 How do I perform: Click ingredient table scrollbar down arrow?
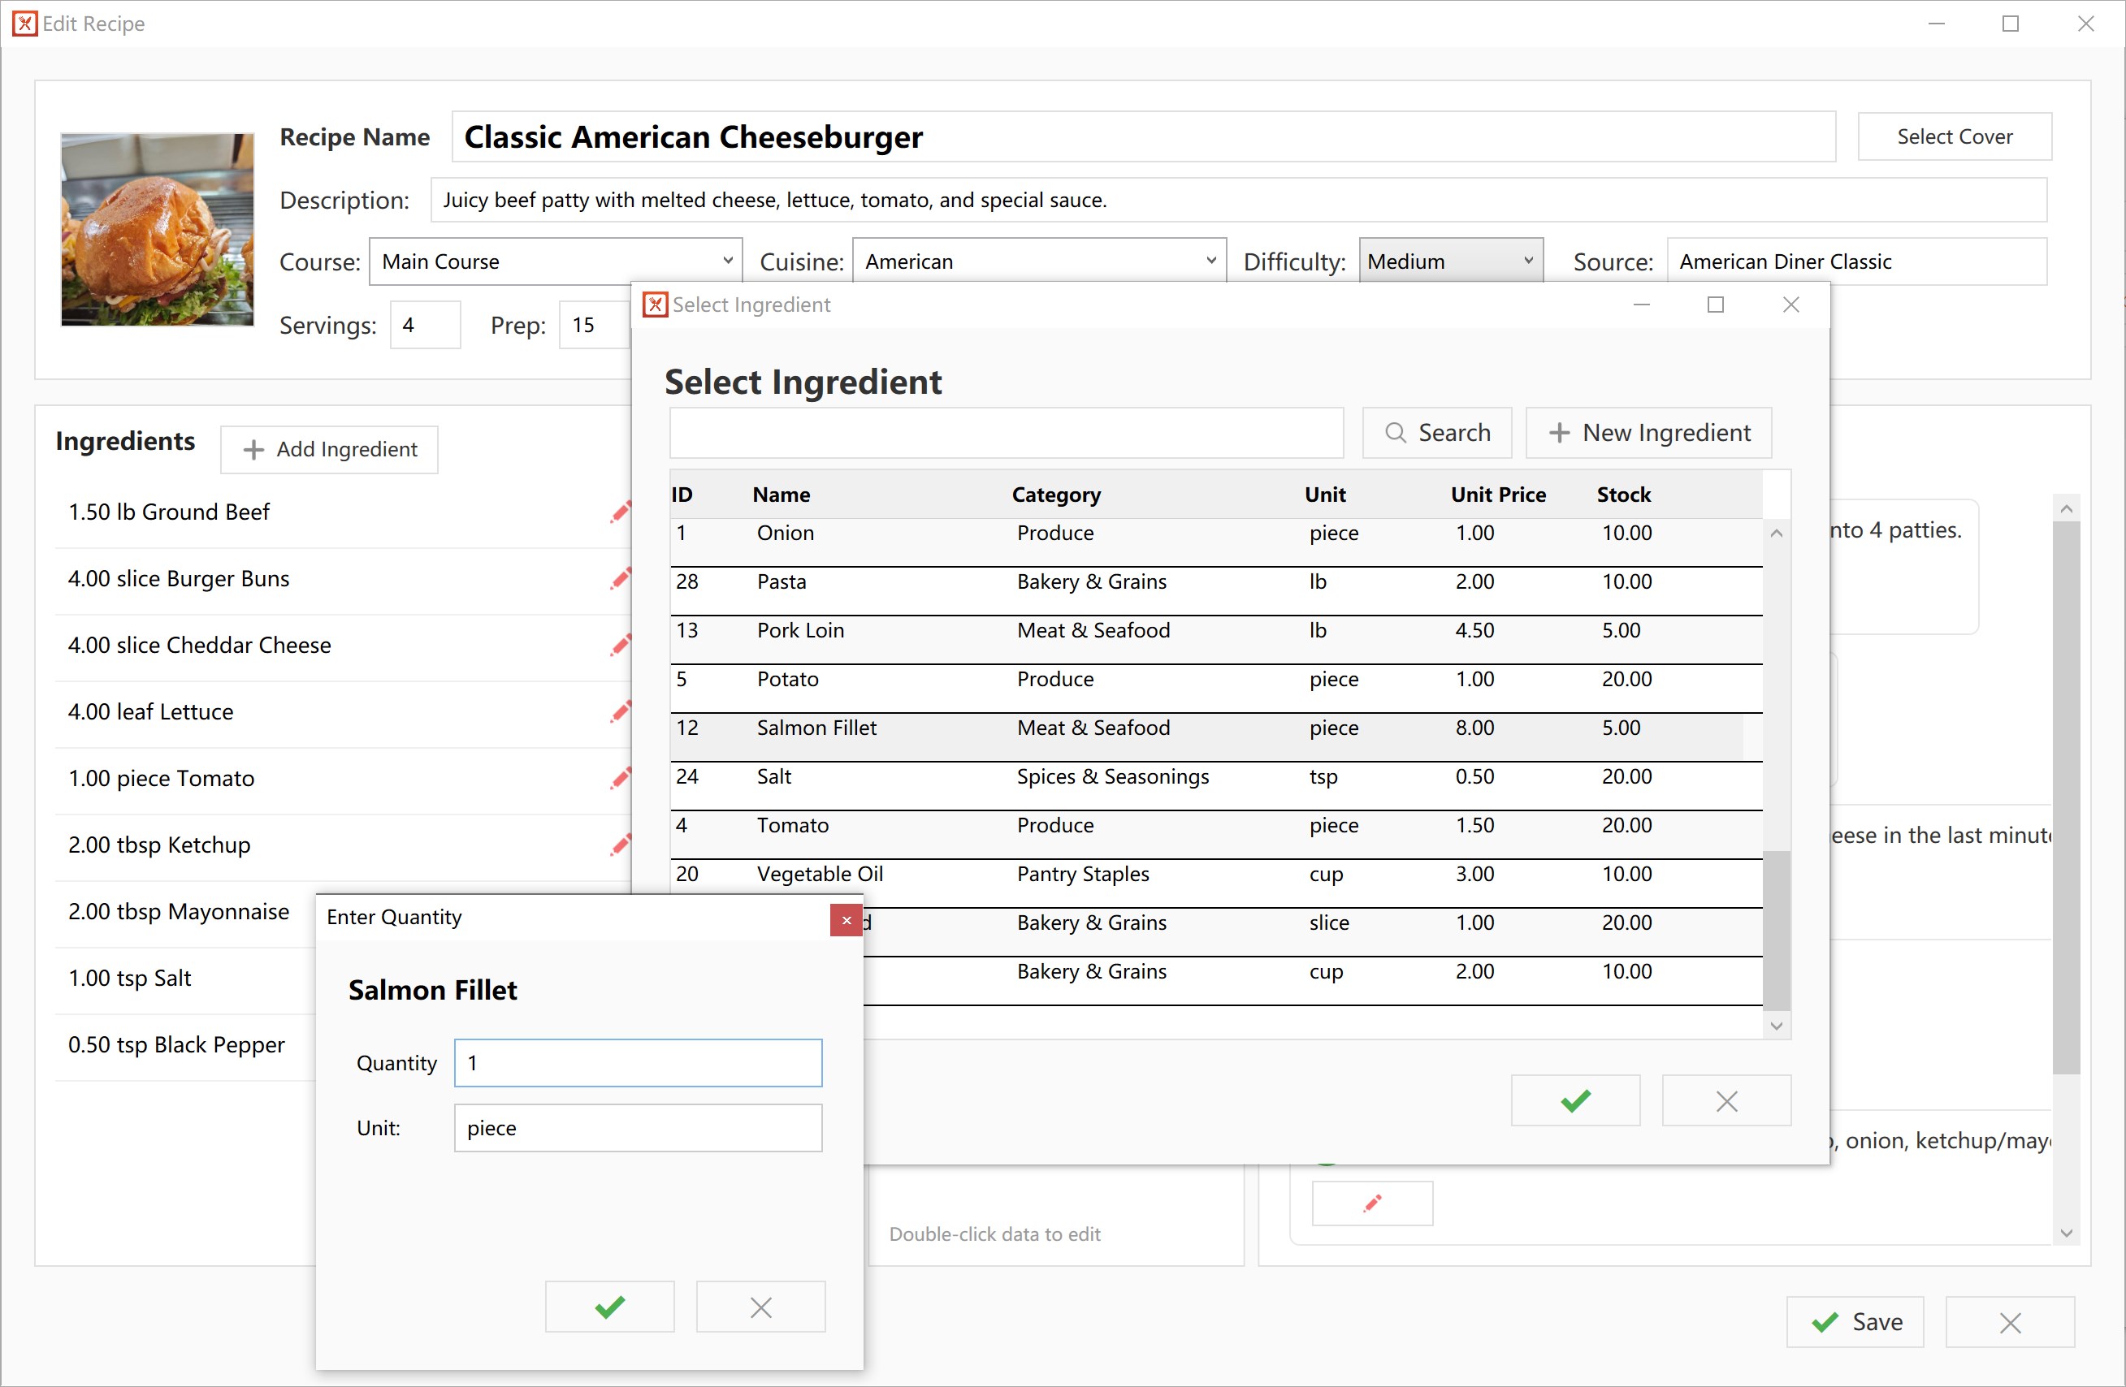1776,1026
